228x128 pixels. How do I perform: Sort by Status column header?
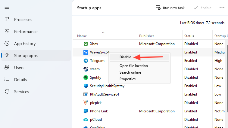189,36
